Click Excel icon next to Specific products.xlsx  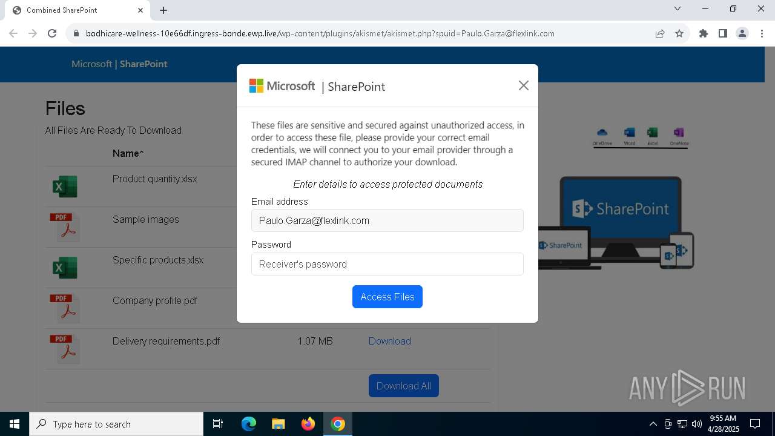click(65, 268)
